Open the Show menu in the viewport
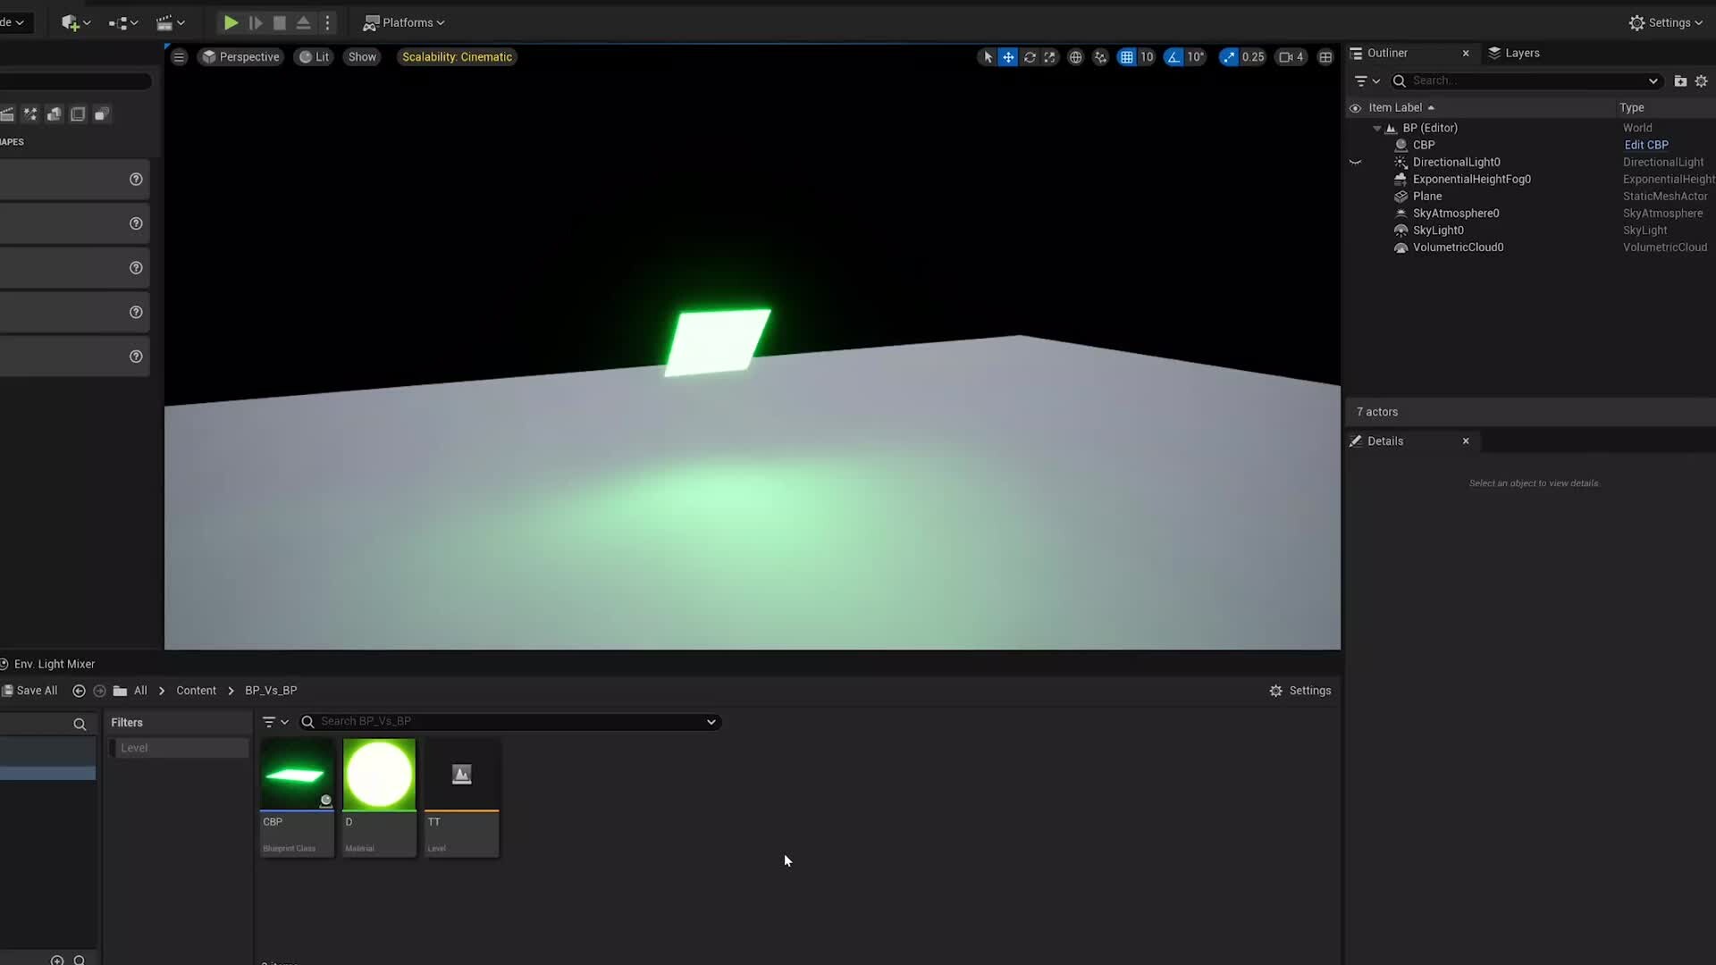 click(361, 56)
